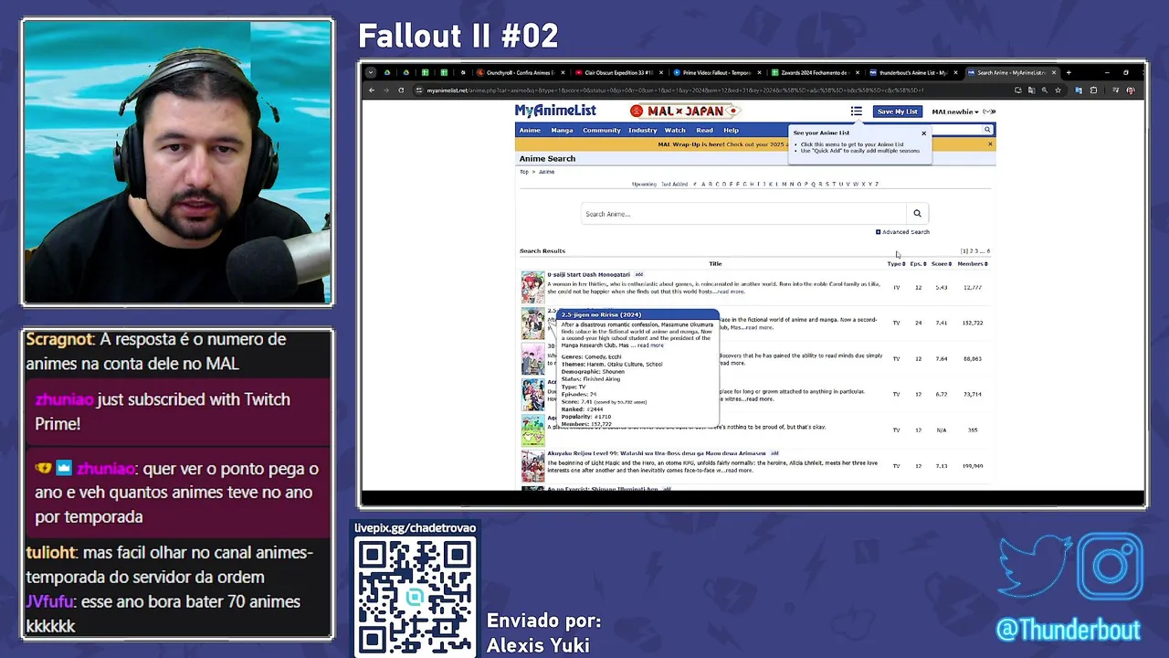This screenshot has height=658, width=1169.
Task: Dismiss the MAL Wrap-Up banner
Action: 990,144
